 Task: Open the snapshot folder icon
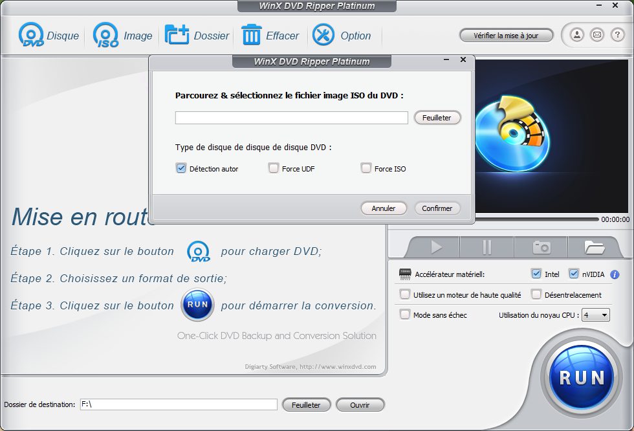[x=593, y=247]
